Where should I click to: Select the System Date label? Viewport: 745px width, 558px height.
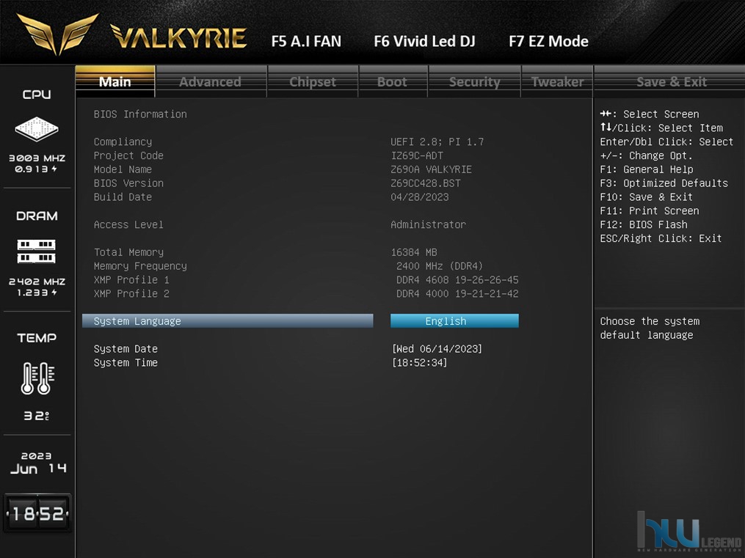pos(126,349)
